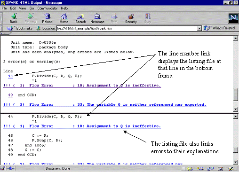Click the 'P.Swap(C, D);' listing line 46
This screenshot has width=239, height=172.
coord(47,141)
